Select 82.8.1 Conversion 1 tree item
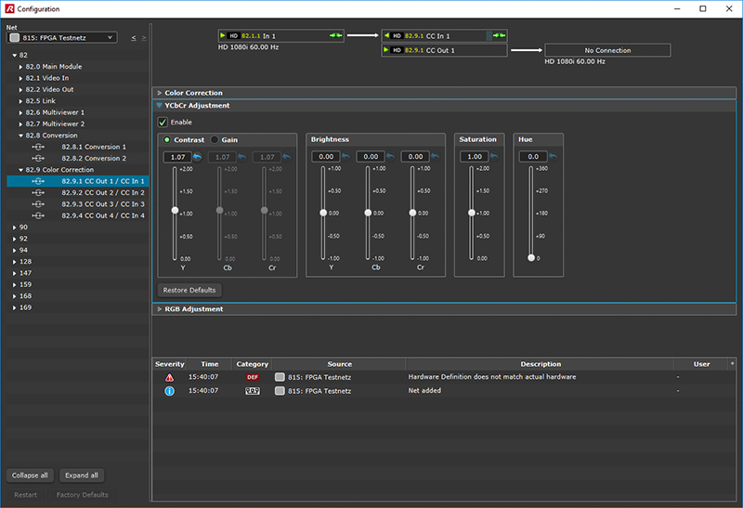743x508 pixels. 78,147
